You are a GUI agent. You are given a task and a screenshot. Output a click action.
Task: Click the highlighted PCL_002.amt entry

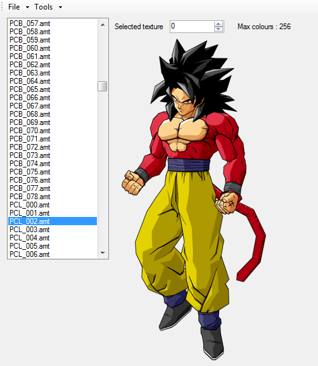[x=53, y=221]
